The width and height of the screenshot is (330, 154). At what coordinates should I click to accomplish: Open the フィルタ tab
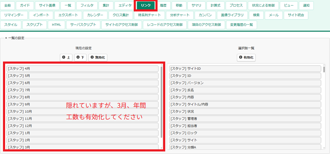tap(87, 6)
